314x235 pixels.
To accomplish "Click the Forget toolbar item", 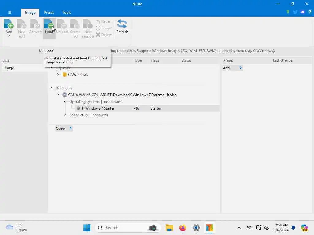I will (104, 28).
